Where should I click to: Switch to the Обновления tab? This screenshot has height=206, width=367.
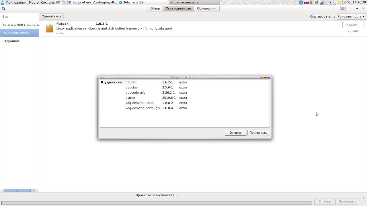click(206, 9)
